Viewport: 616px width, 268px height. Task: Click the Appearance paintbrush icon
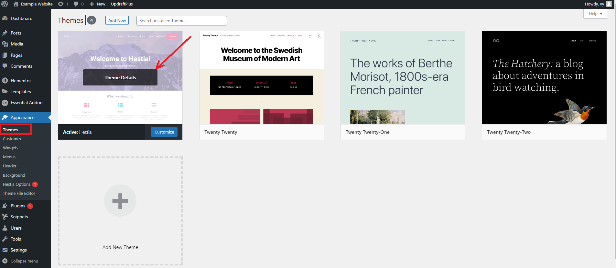point(5,117)
